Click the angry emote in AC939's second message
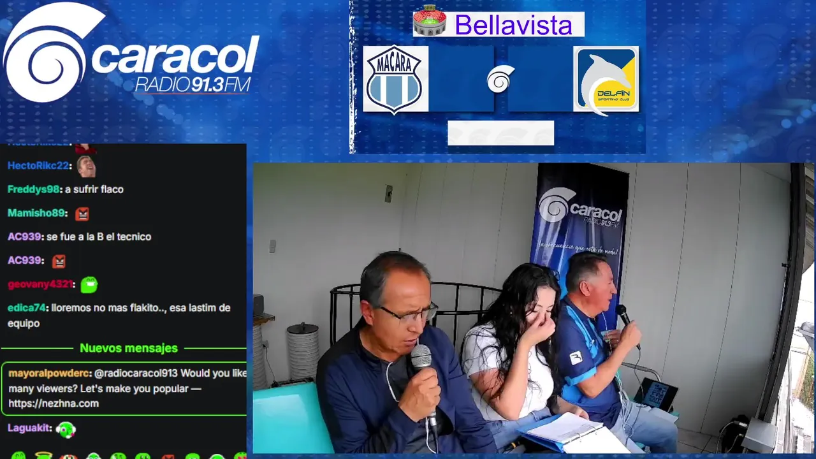The width and height of the screenshot is (816, 459). pos(59,261)
